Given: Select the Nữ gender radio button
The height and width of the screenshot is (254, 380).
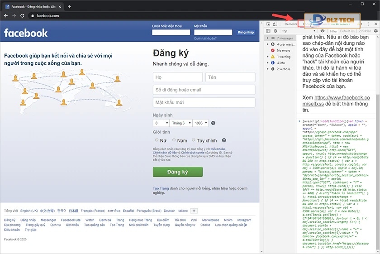Looking at the screenshot, I should (157, 140).
